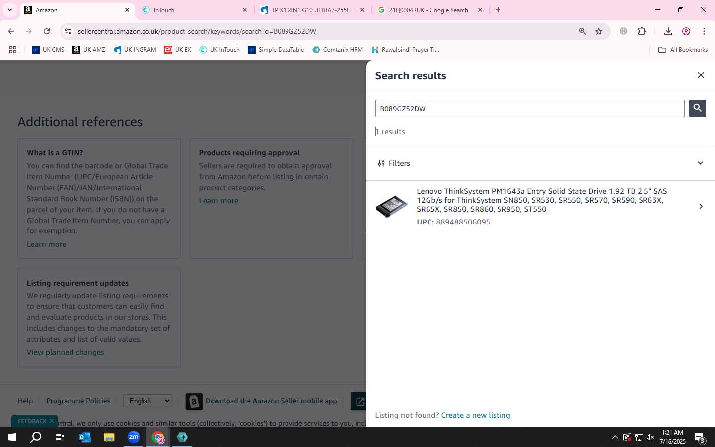Click Create a new listing link

[476, 415]
